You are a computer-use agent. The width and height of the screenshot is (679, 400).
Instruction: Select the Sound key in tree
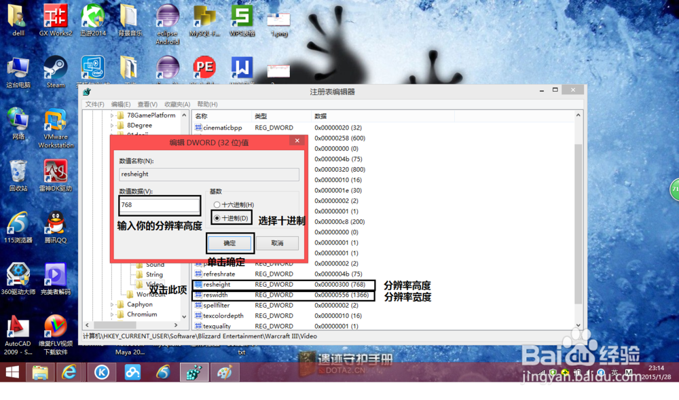pyautogui.click(x=155, y=264)
